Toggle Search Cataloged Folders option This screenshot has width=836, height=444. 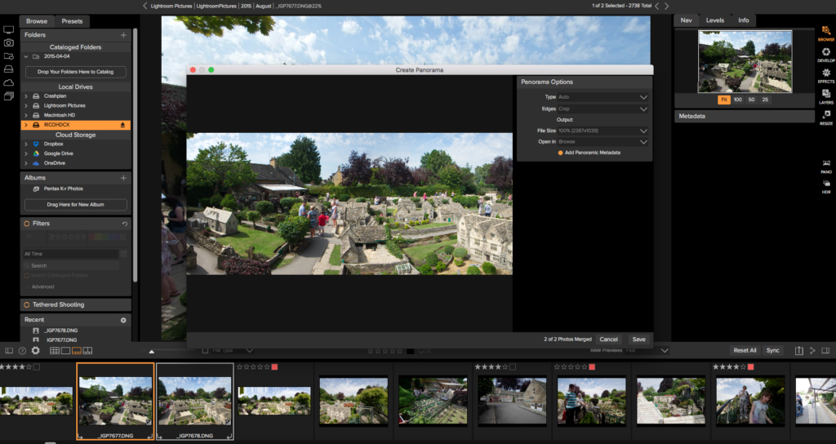pos(27,276)
